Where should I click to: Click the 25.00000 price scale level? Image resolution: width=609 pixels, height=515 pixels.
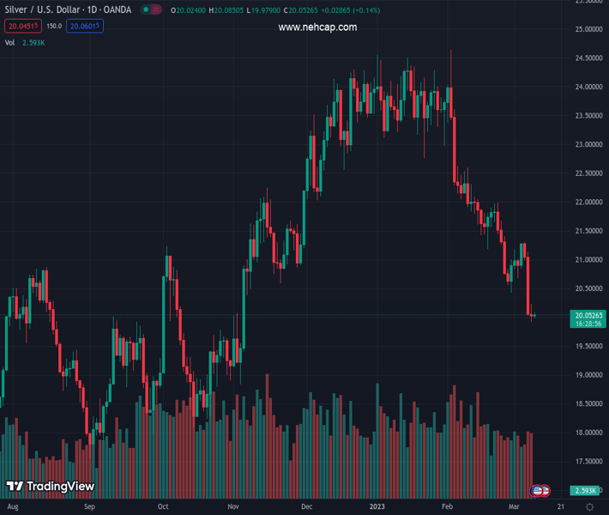coord(587,29)
